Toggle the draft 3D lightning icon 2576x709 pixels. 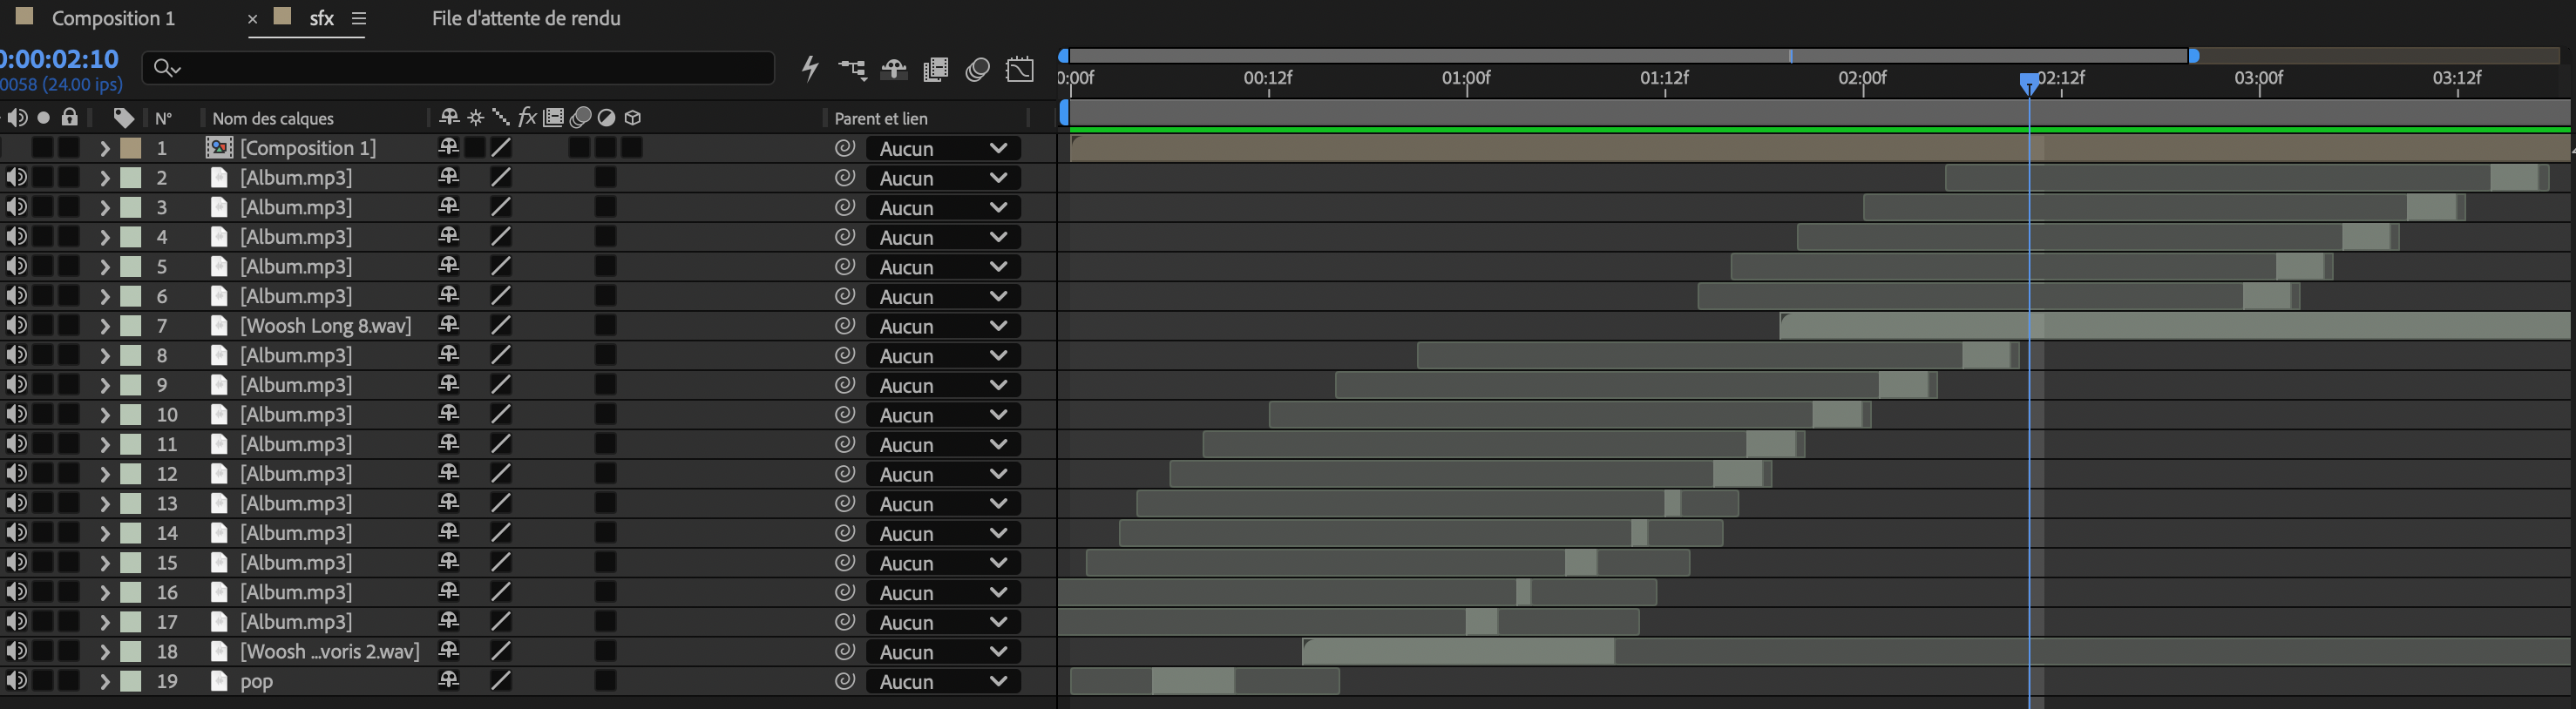(810, 68)
